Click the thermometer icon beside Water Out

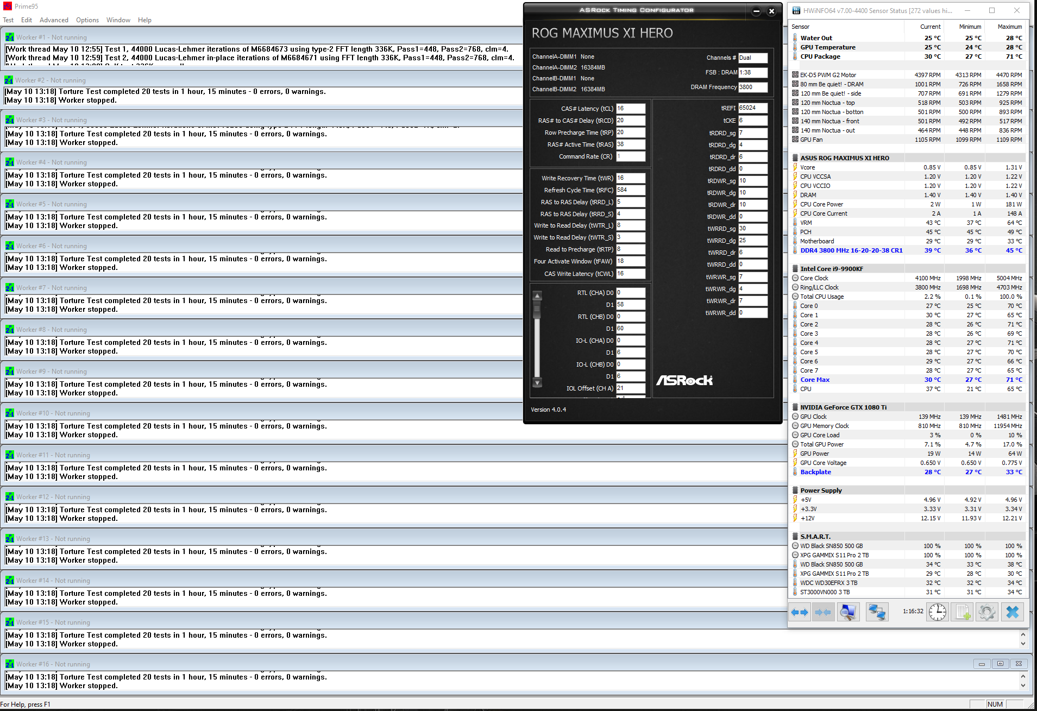coord(795,38)
